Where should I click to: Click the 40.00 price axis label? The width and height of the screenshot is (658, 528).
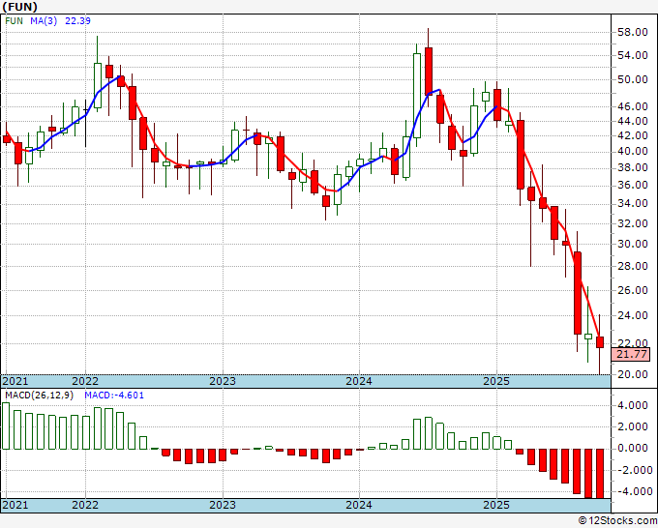[x=633, y=151]
